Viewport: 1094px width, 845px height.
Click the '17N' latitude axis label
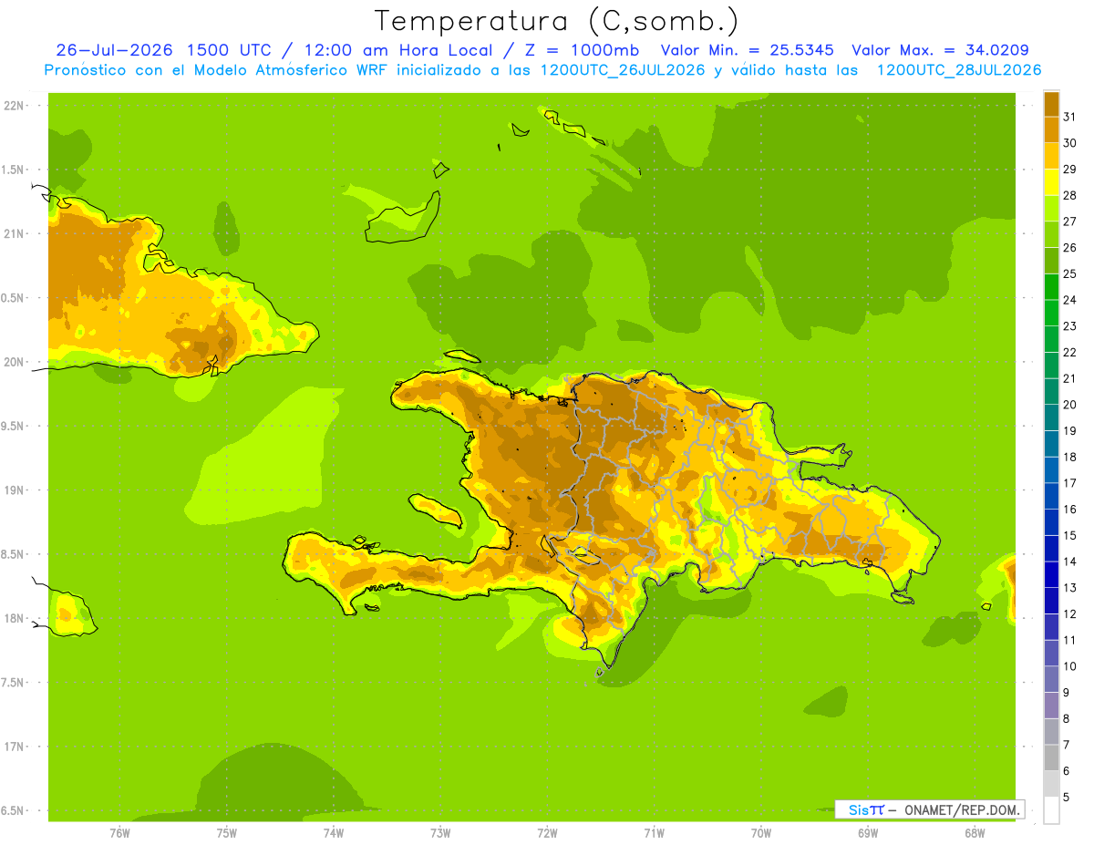click(x=14, y=747)
